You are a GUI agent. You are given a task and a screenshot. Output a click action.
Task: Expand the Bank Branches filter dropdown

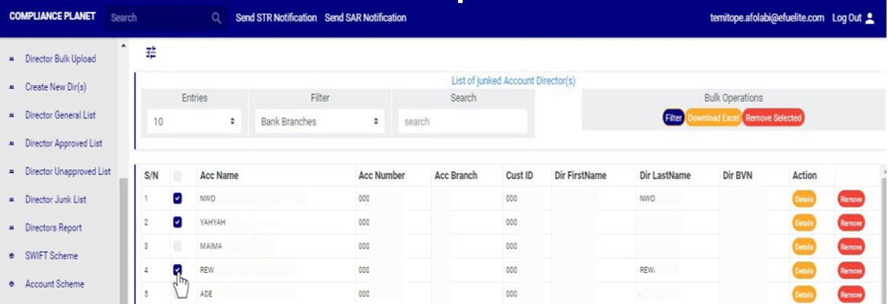[319, 121]
